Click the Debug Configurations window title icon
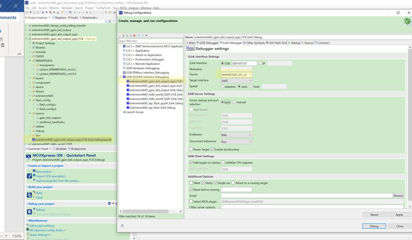 click(x=120, y=13)
